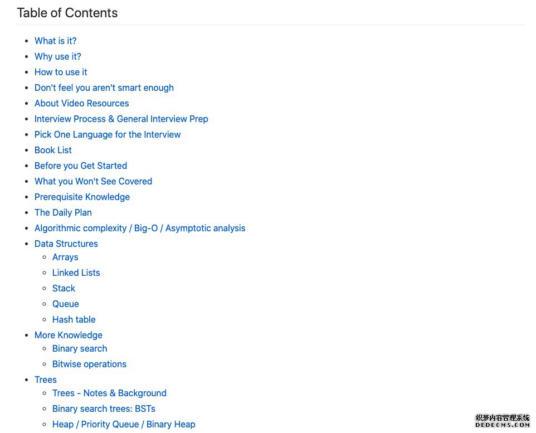Open "The Daily Plan" link
Viewport: 536px width, 433px height.
coord(63,213)
